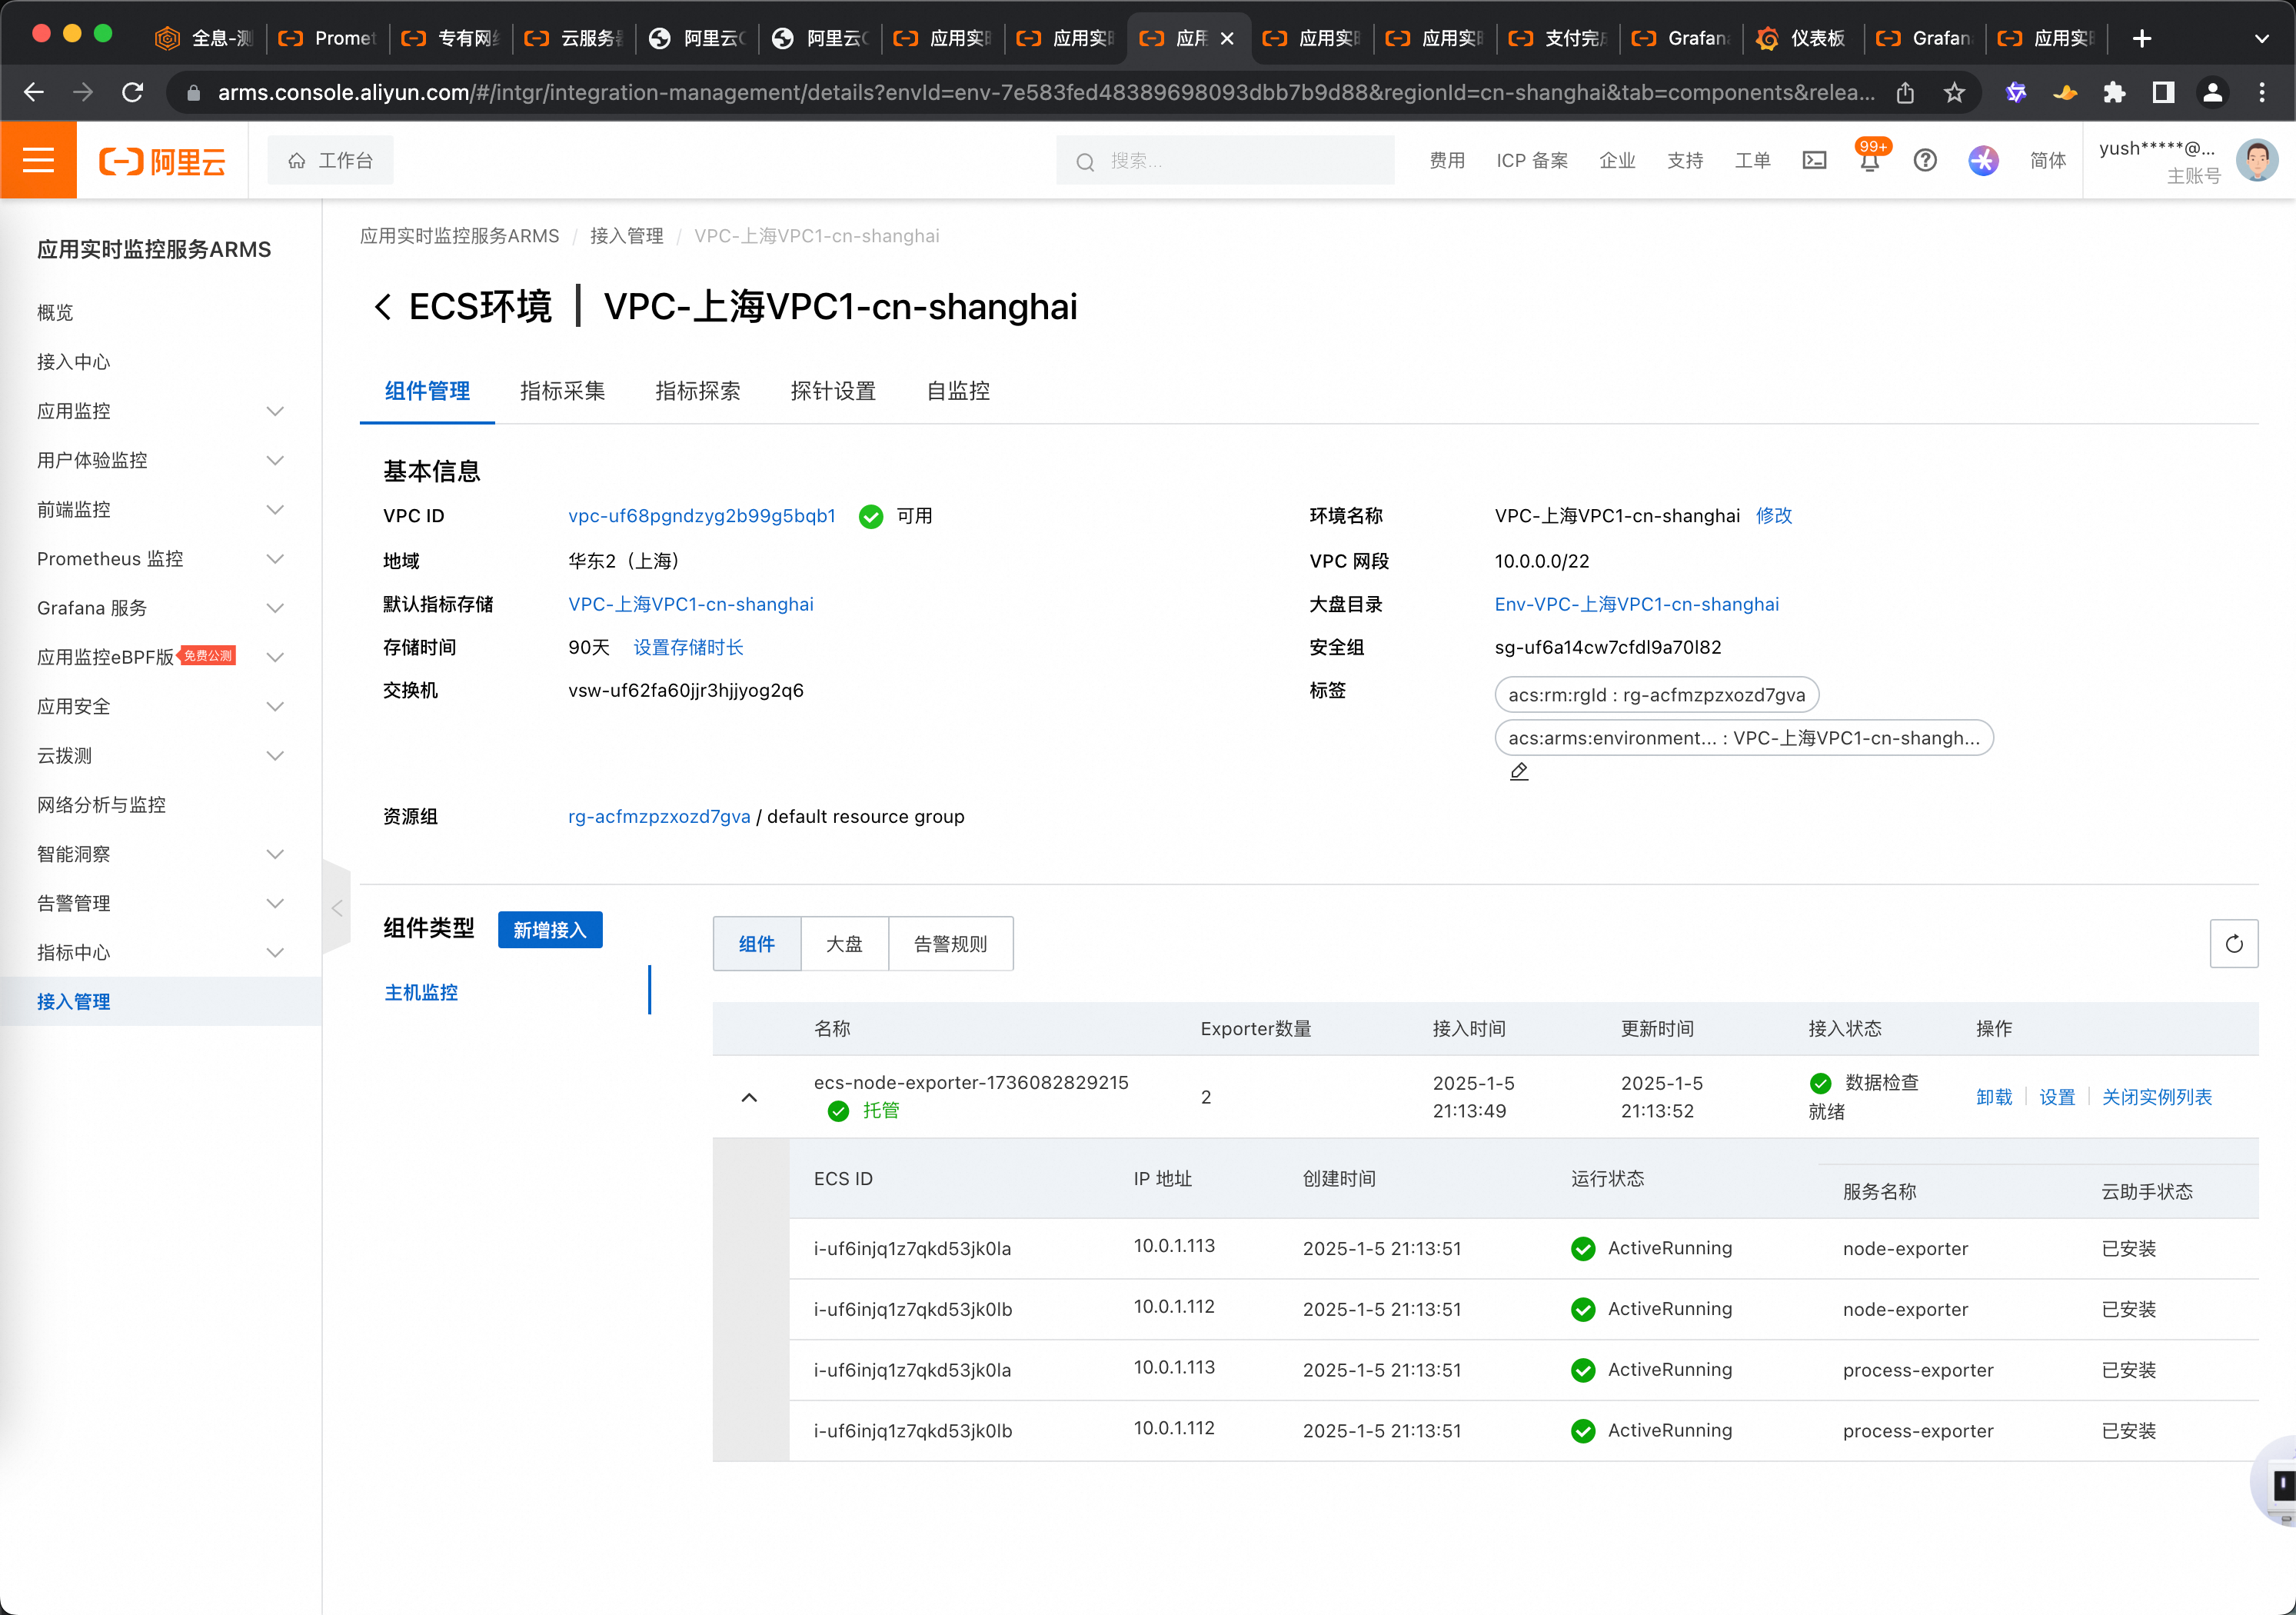This screenshot has width=2296, height=1615.
Task: Open default metric store VPC-上海VPC1-cn-shanghai link
Action: 691,604
